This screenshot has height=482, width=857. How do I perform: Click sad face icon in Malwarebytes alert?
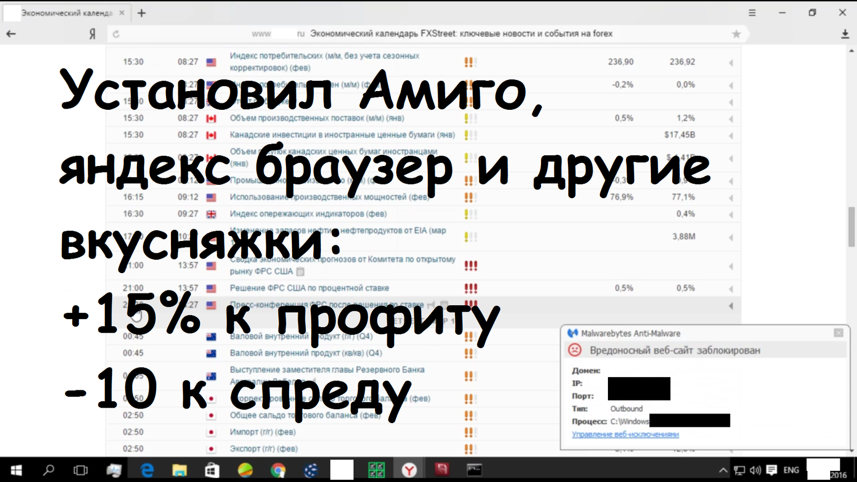[575, 350]
